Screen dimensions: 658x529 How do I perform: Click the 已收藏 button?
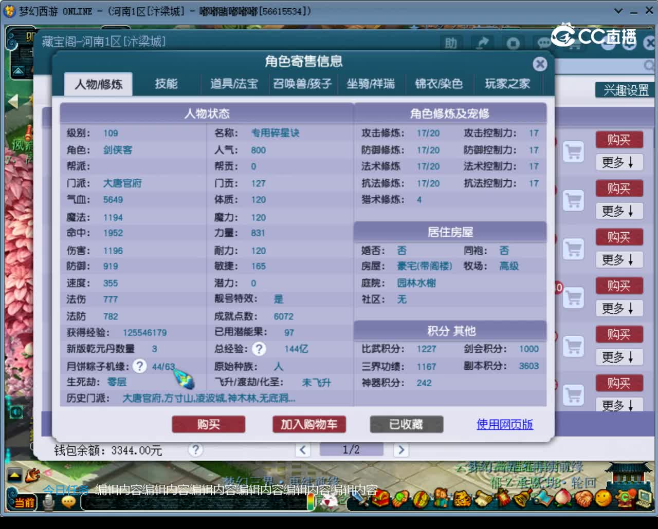tap(406, 424)
